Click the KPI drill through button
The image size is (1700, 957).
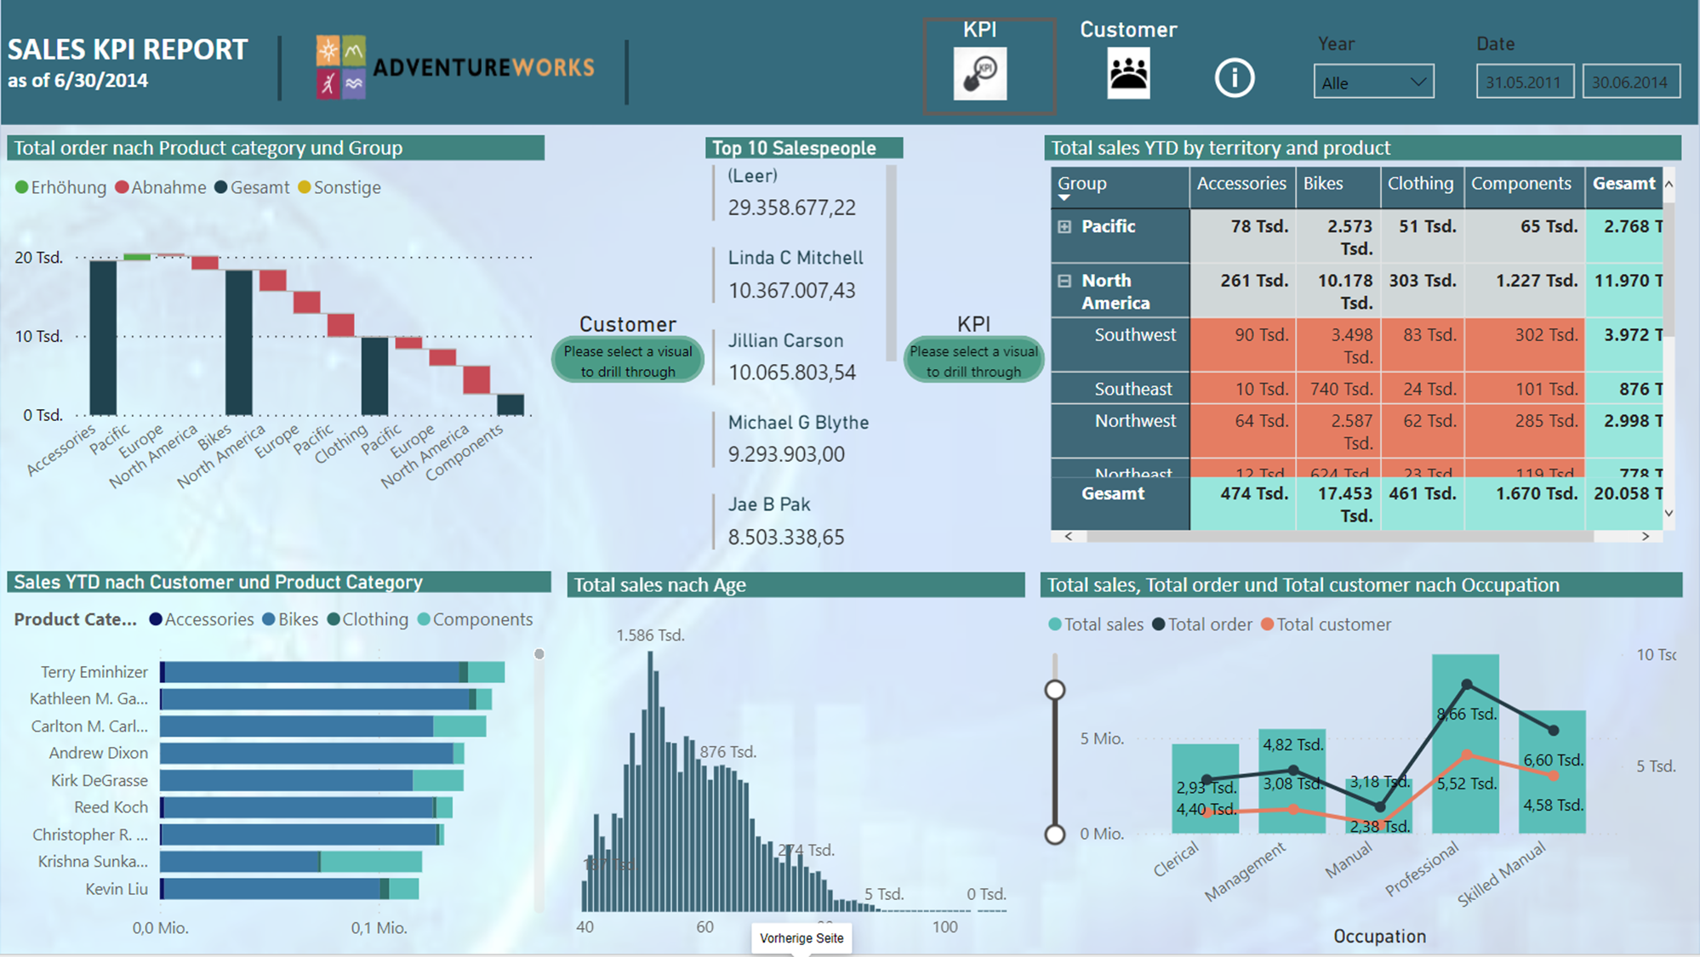click(x=973, y=361)
